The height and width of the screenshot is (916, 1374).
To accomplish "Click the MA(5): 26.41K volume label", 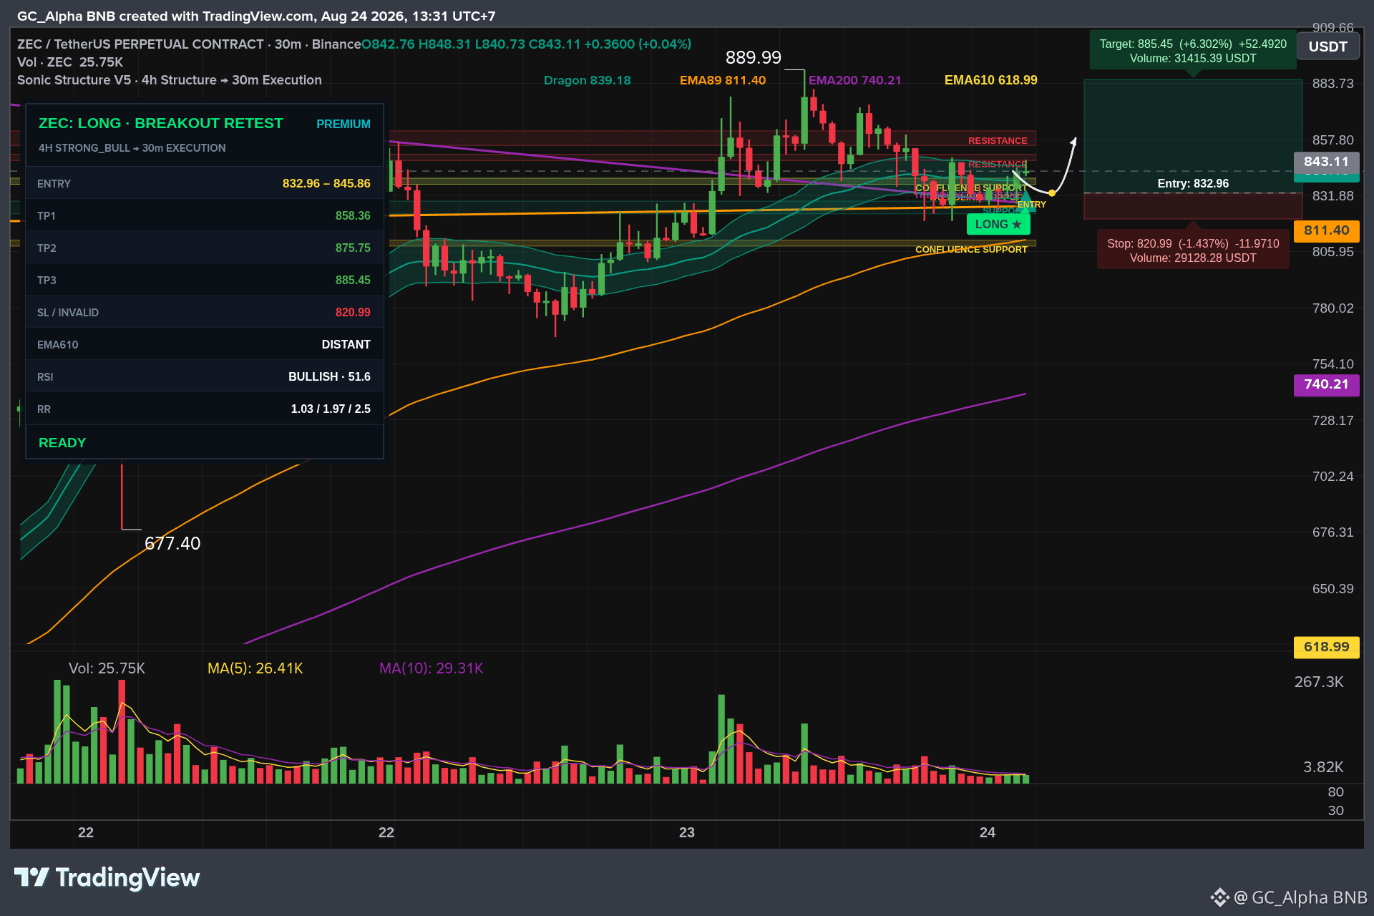I will pyautogui.click(x=255, y=668).
